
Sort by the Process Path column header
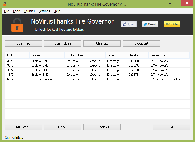coord(169,55)
